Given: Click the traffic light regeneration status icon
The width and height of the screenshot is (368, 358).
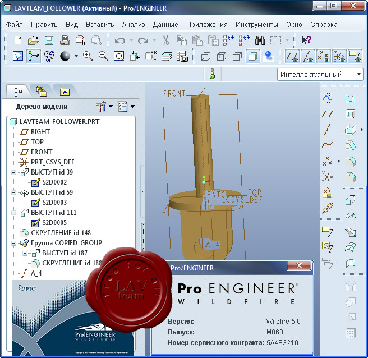Looking at the screenshot, I should click(213, 74).
